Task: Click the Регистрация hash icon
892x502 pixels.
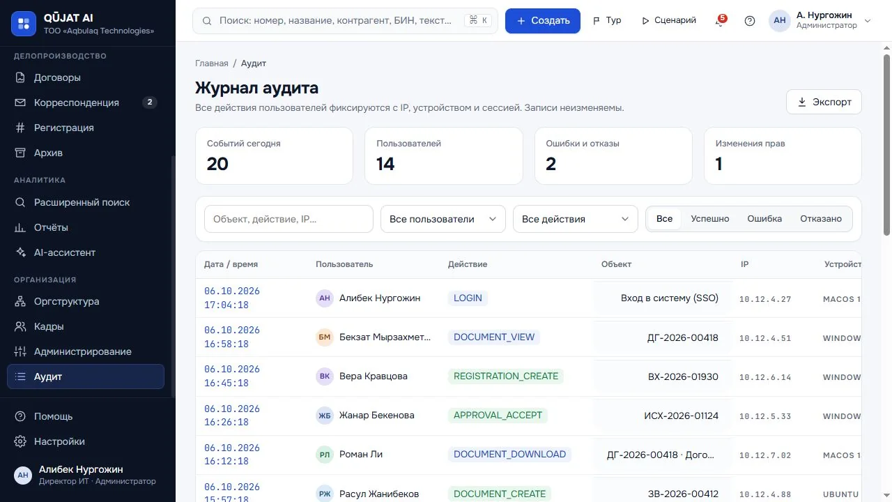Action: pyautogui.click(x=20, y=128)
